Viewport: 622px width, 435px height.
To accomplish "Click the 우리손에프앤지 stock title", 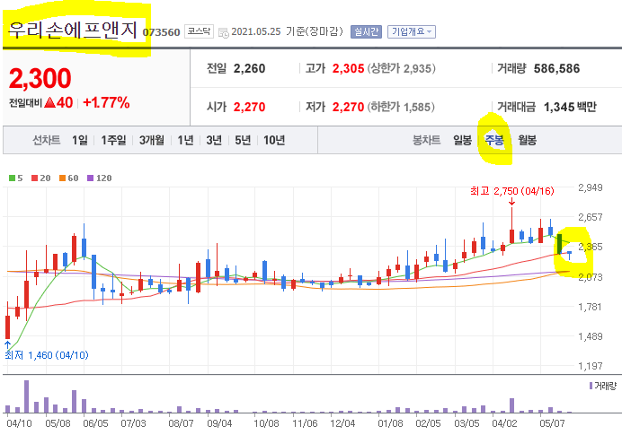I will point(73,30).
